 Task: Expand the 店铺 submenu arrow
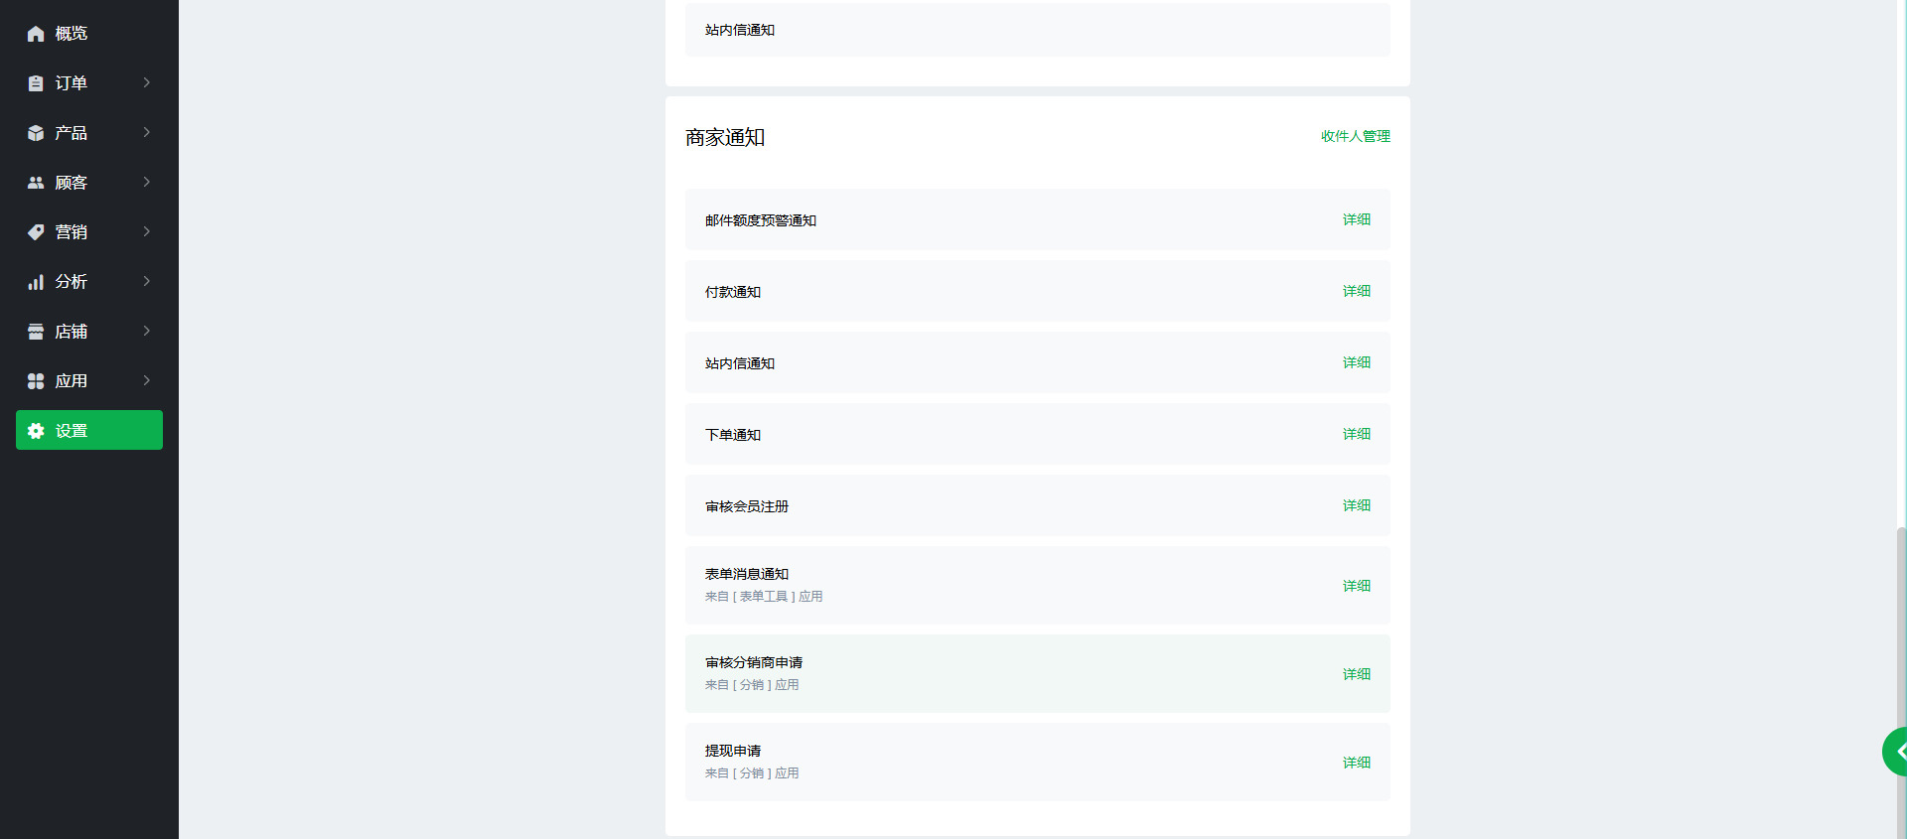[147, 331]
